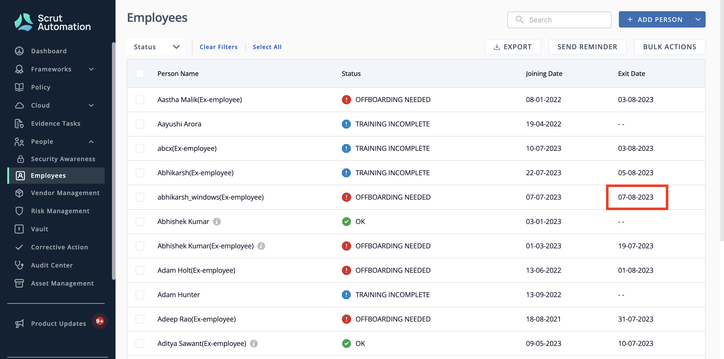724x359 pixels.
Task: Expand the Cloud menu chevron
Action: pos(91,105)
